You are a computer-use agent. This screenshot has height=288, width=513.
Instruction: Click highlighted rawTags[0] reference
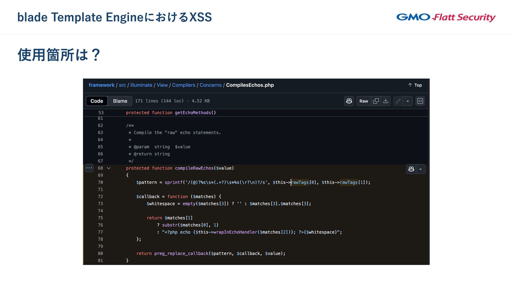coord(300,182)
